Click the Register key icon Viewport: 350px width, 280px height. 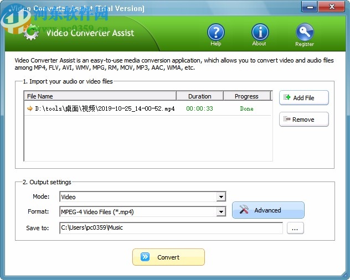(x=305, y=32)
